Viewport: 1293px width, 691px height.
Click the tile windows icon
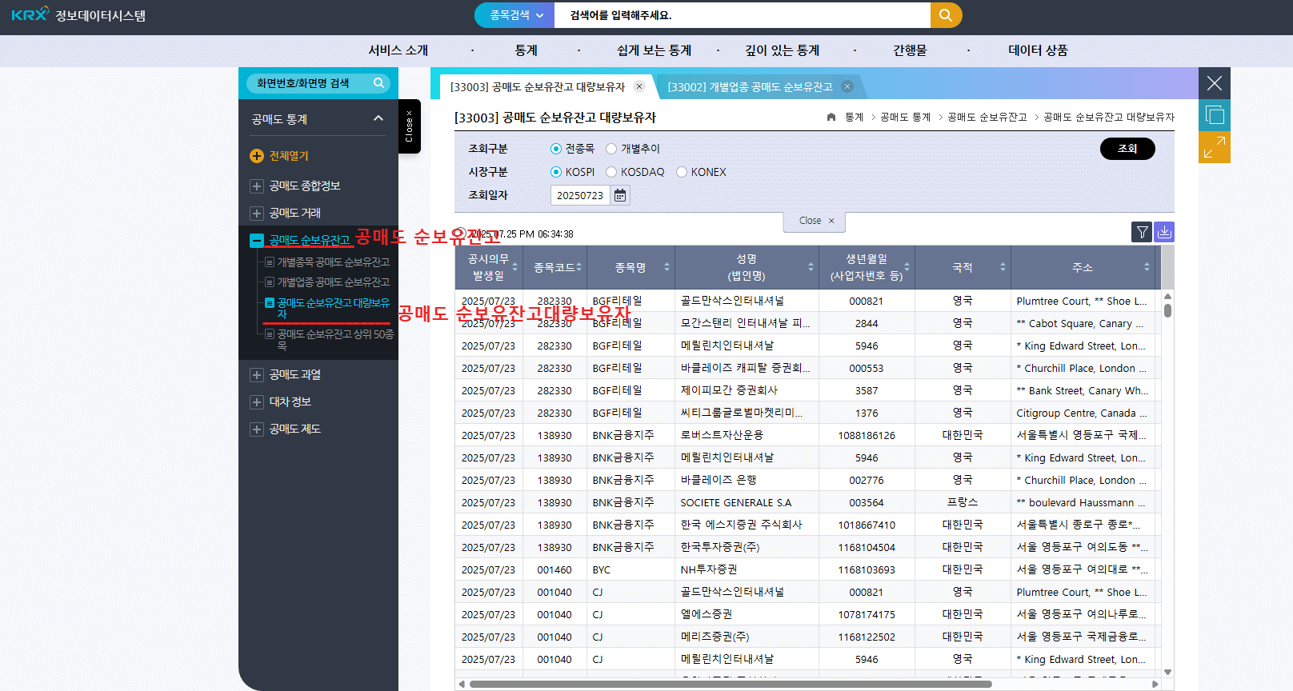(x=1215, y=115)
